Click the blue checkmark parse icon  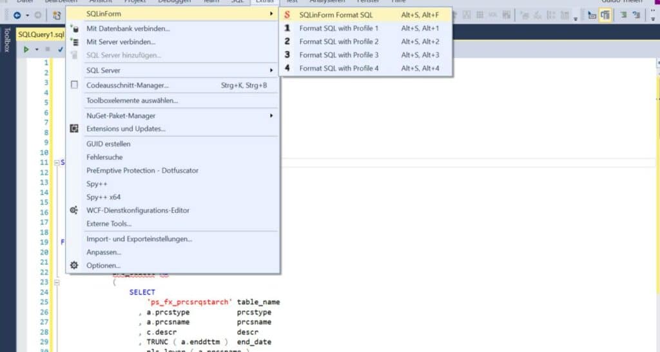tap(60, 49)
